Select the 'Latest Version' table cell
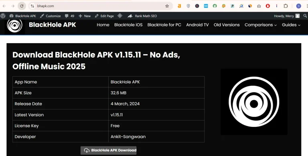 coord(61,115)
